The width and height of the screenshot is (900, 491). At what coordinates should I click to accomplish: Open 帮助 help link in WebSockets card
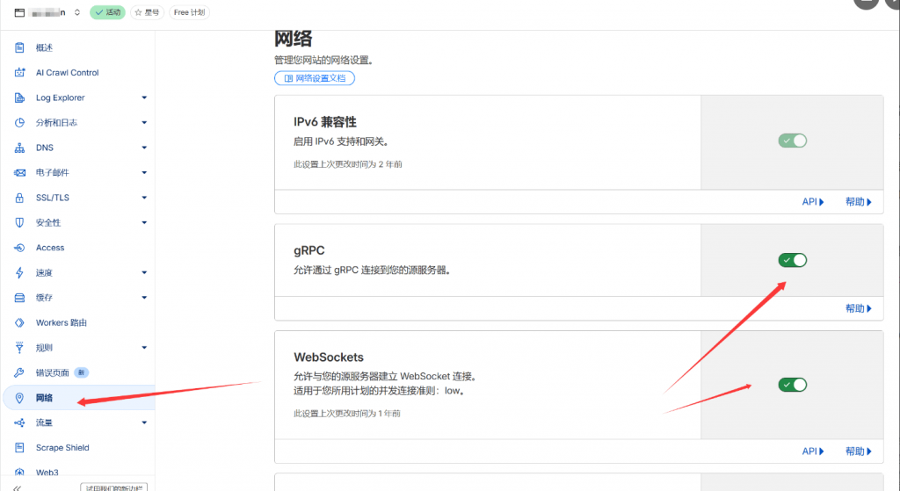pos(858,451)
